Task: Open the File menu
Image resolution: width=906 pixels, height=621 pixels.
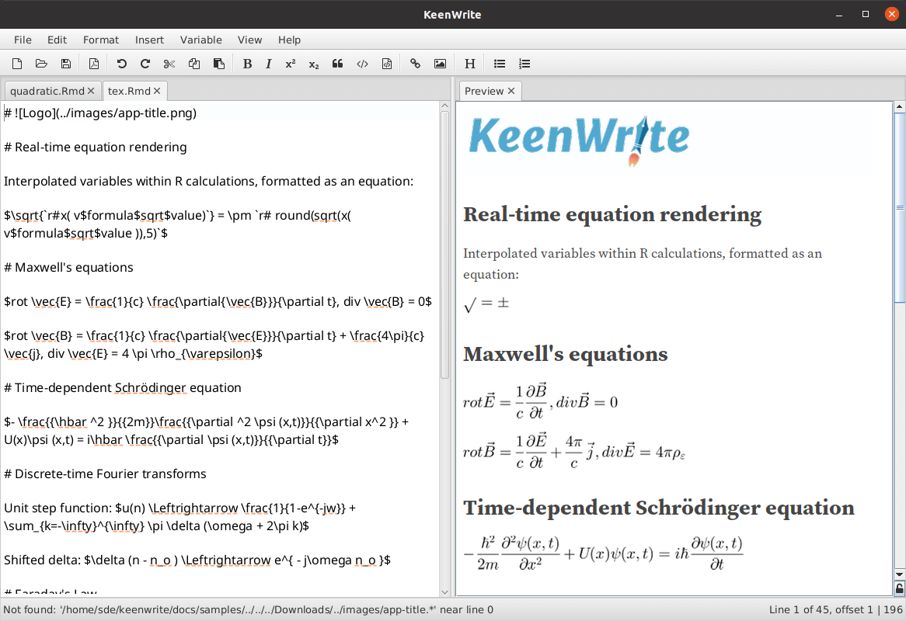Action: (x=23, y=40)
